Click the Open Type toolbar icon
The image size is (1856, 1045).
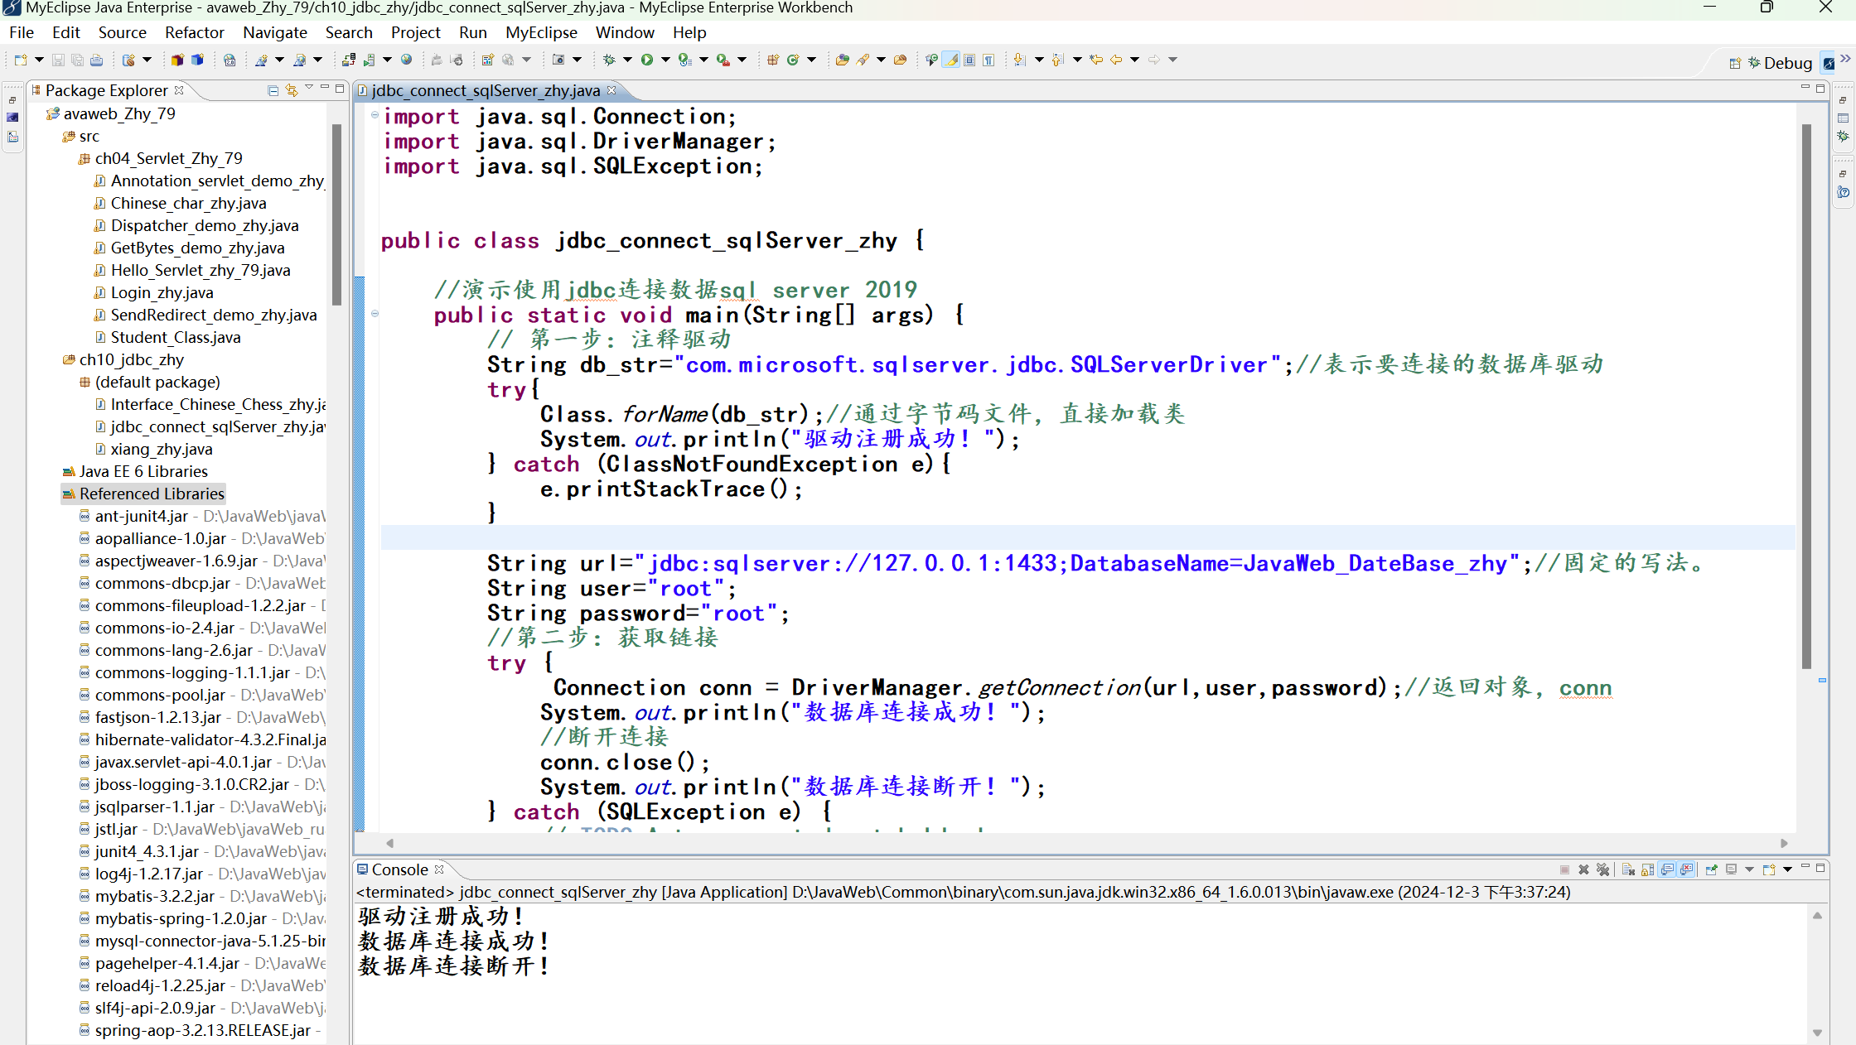point(842,60)
